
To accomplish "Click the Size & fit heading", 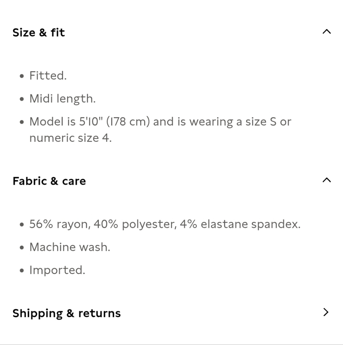I will (38, 33).
